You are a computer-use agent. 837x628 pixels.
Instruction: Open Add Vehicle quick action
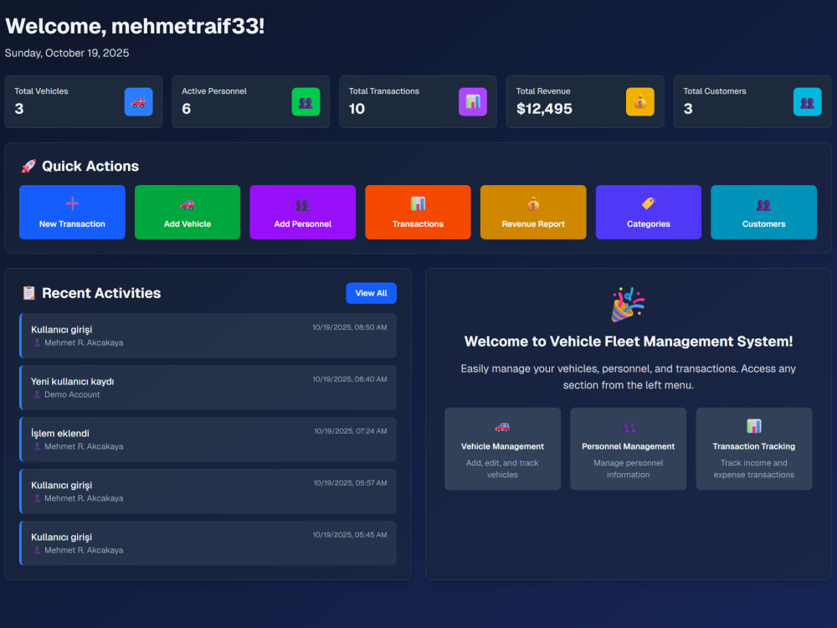187,212
